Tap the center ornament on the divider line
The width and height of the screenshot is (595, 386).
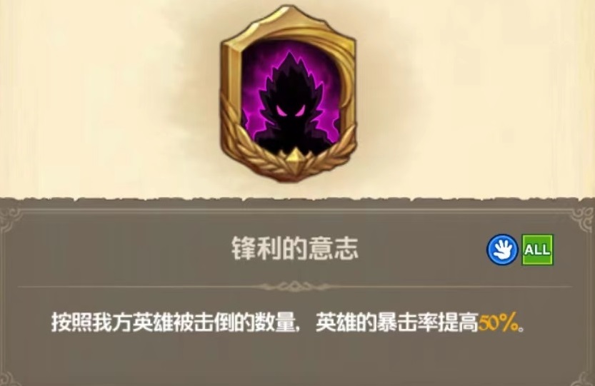click(x=295, y=286)
